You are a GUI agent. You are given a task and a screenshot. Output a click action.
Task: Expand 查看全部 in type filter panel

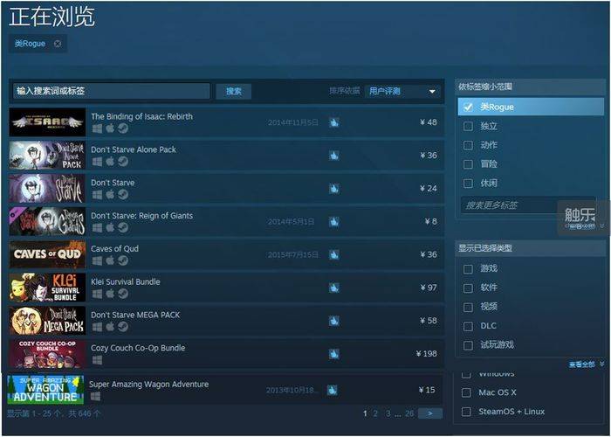point(586,364)
